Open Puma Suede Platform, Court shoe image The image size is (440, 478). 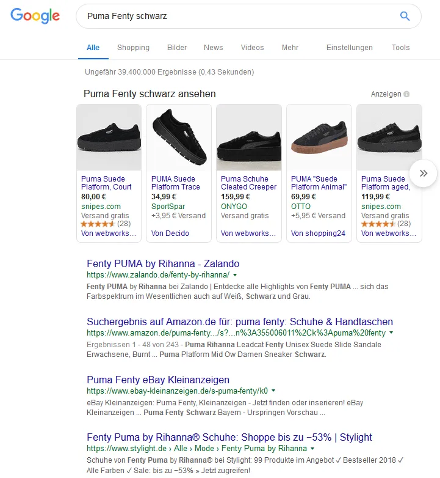[x=109, y=138]
